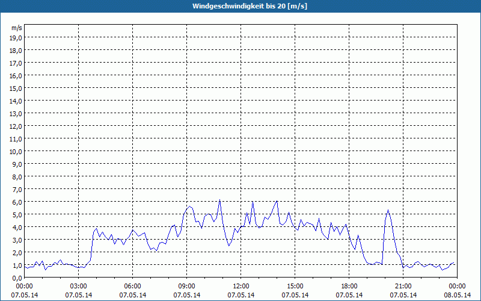The image size is (481, 301).
Task: Click the m/s unit label
Action: (17, 28)
